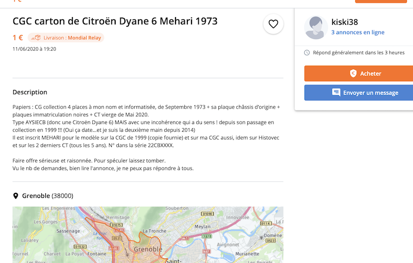The height and width of the screenshot is (263, 413).
Task: Click the kiski38 seller avatar picture
Action: tap(316, 27)
